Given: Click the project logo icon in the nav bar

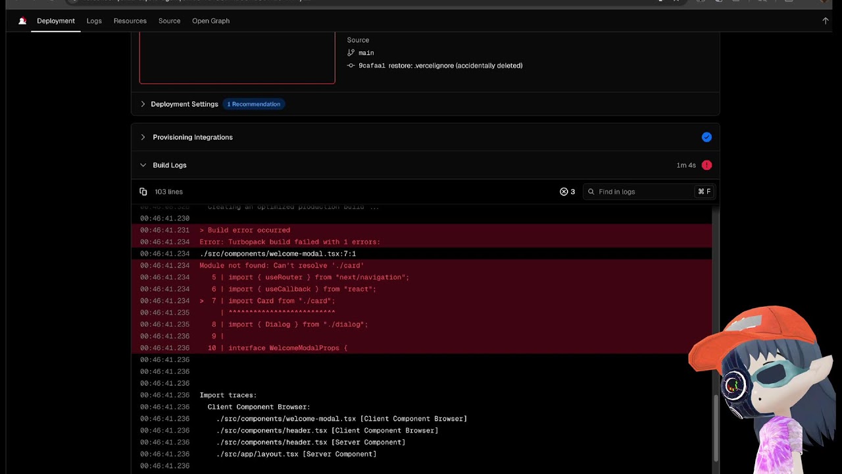Looking at the screenshot, I should click(22, 21).
